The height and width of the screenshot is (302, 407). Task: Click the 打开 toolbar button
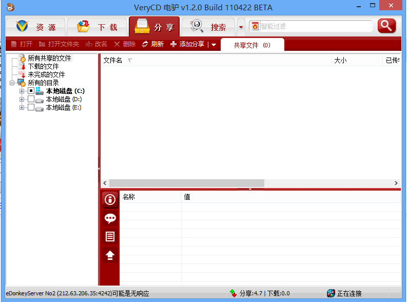[x=22, y=44]
